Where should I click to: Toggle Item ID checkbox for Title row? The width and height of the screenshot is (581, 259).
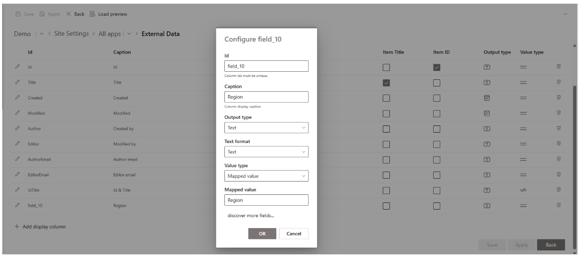[436, 83]
